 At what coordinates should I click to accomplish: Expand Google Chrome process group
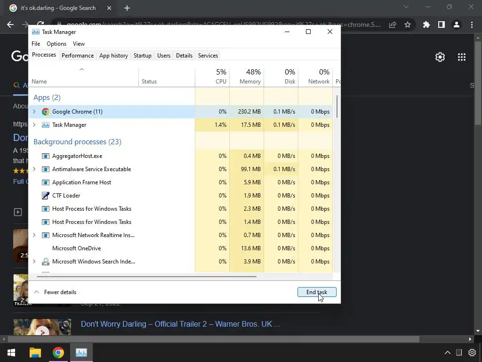pyautogui.click(x=34, y=112)
